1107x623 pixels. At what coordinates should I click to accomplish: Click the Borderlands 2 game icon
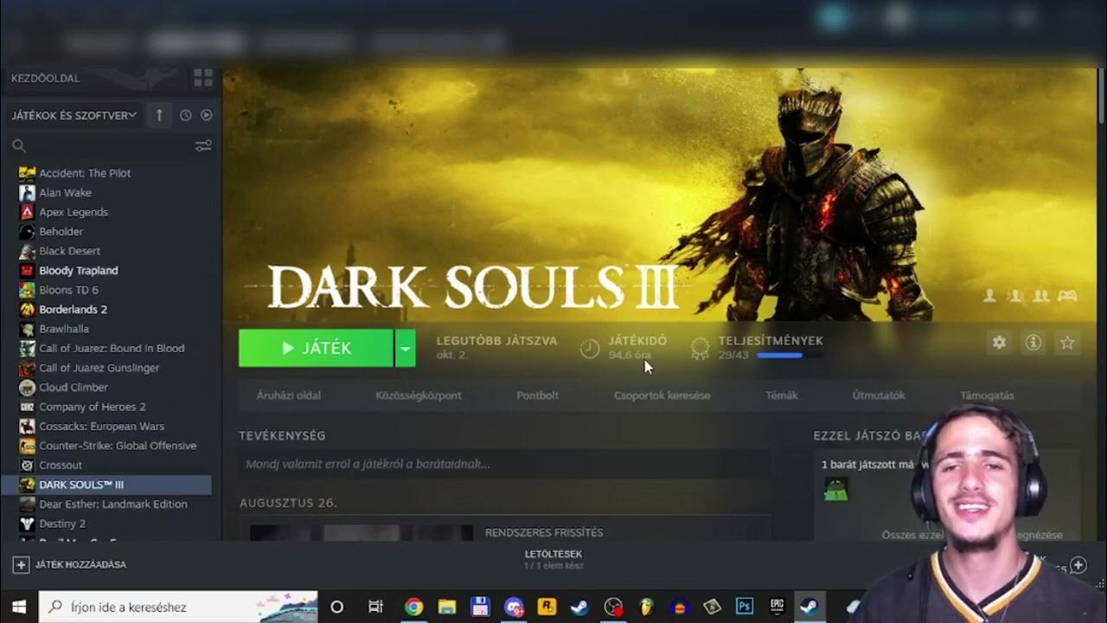click(x=28, y=309)
